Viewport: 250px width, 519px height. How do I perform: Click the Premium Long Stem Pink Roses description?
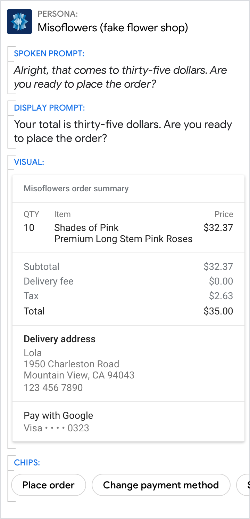[x=123, y=239]
